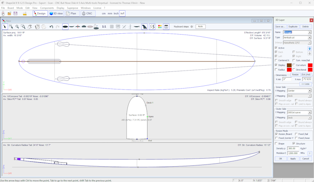Click the save floppy disk icon
Viewport: 314px width, 182px height.
pyautogui.click(x=15, y=13)
